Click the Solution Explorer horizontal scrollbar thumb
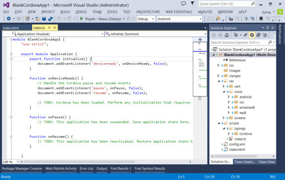Screen dimensions: 285x180 236,156
